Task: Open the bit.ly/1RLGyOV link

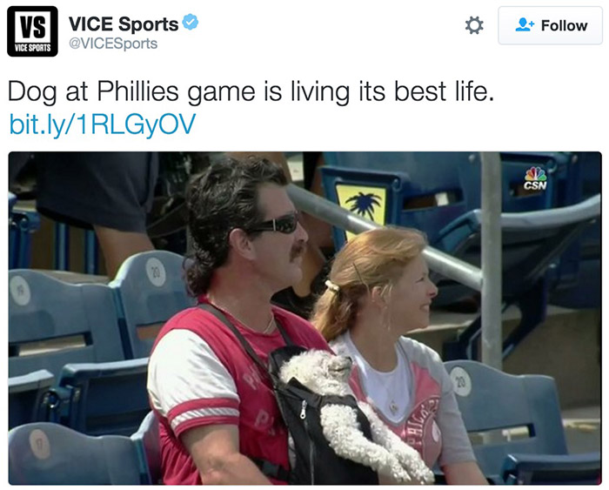Action: point(102,124)
